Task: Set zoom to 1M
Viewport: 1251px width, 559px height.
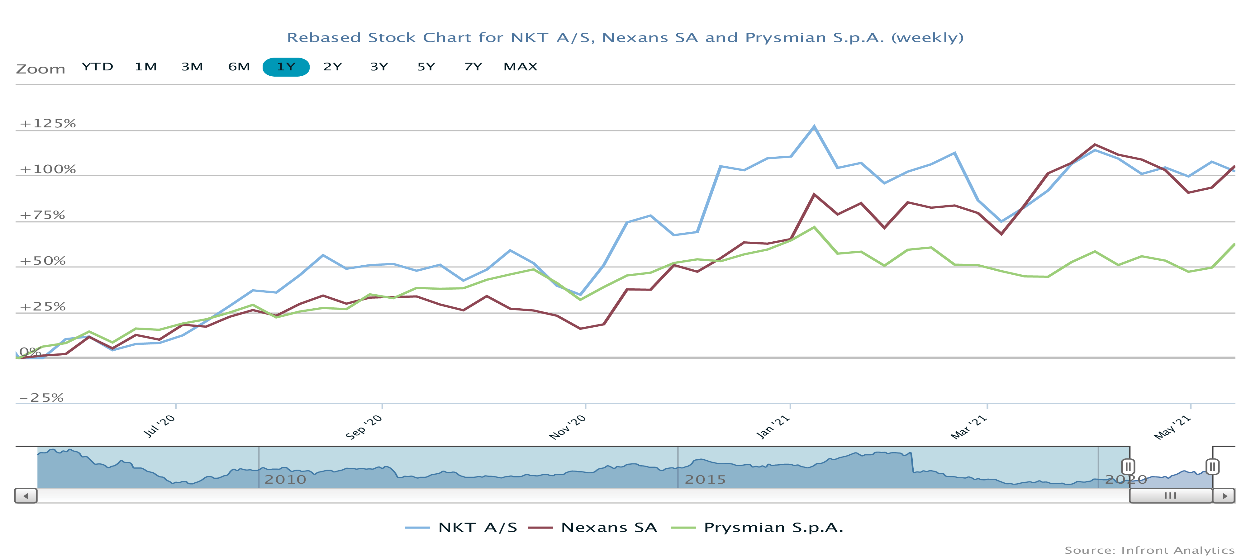Action: click(x=145, y=67)
